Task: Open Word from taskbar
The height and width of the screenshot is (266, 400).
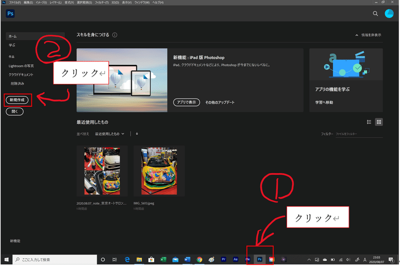Action: [187, 260]
